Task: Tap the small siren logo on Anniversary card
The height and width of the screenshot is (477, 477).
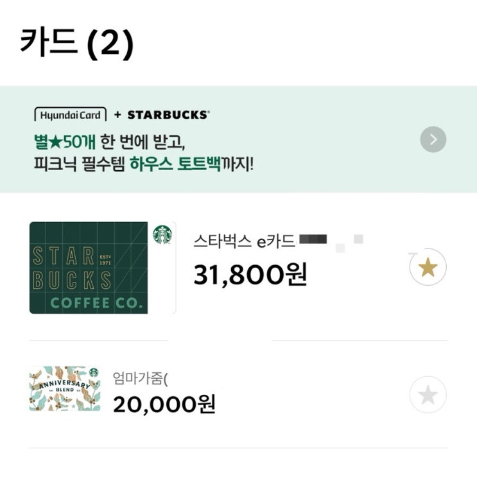Action: pyautogui.click(x=94, y=372)
